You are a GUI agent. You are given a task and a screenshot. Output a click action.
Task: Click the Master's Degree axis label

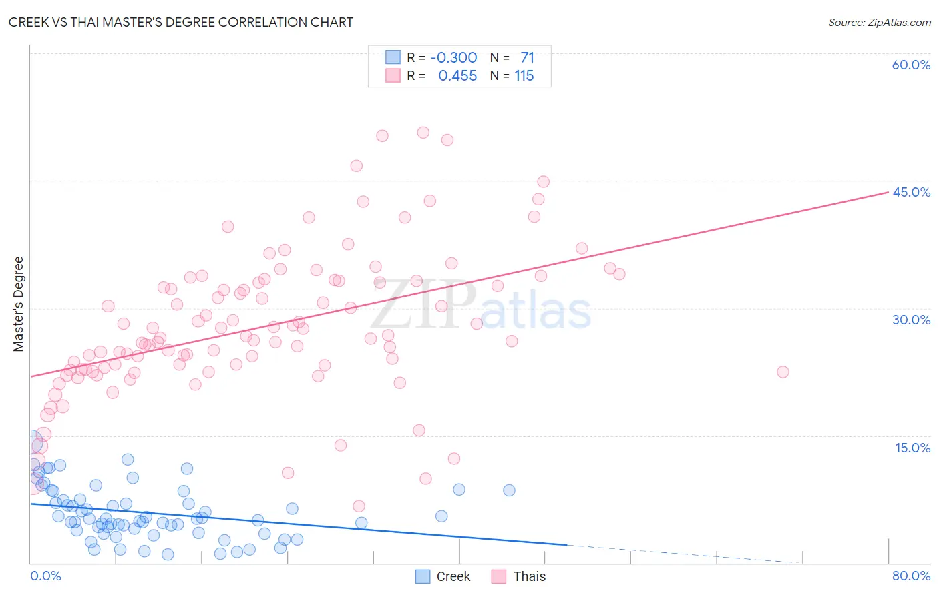click(x=18, y=304)
